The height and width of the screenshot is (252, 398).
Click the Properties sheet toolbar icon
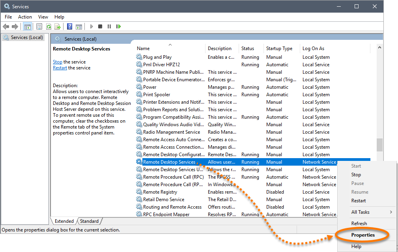point(39,26)
